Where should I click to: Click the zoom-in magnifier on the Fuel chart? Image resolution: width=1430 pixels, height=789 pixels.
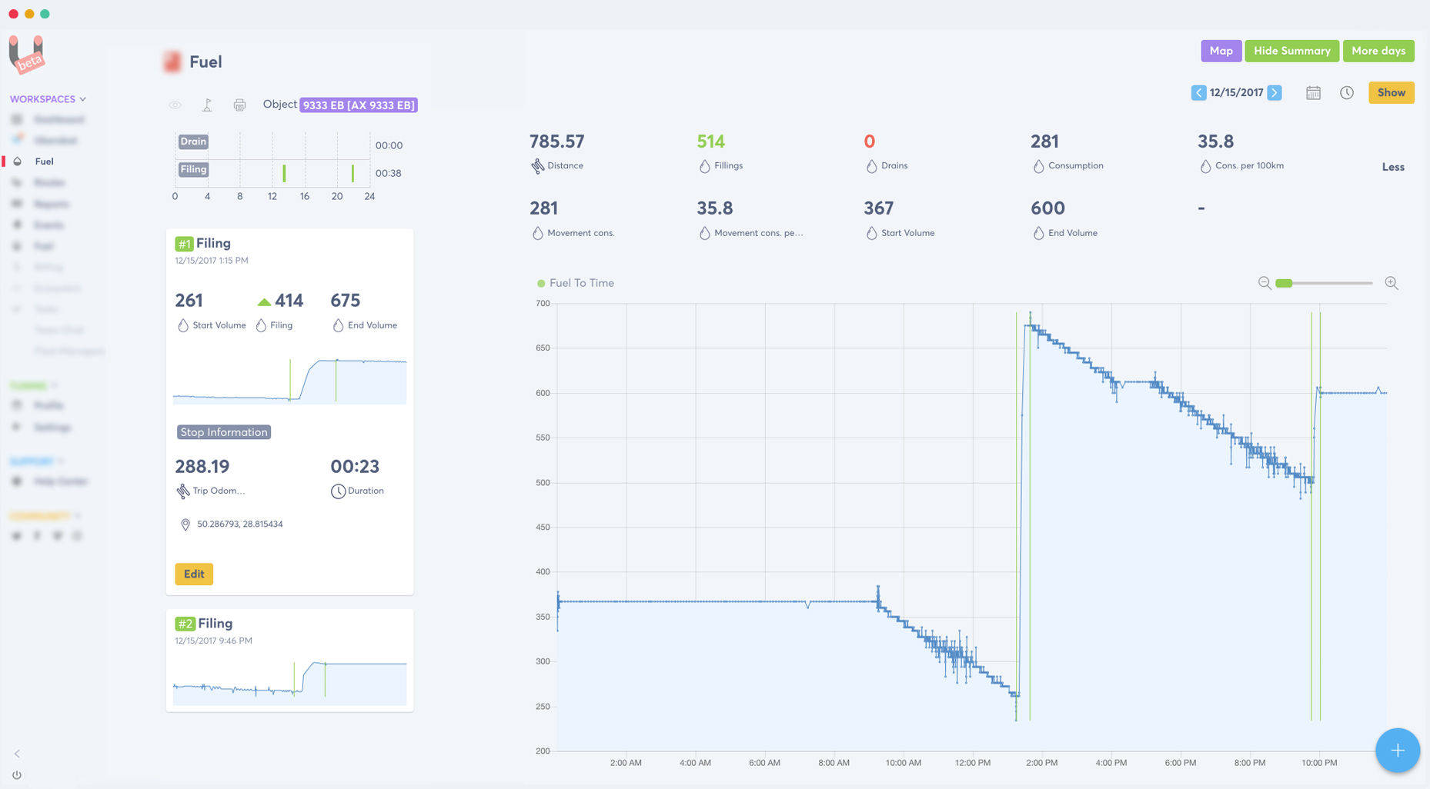1392,283
